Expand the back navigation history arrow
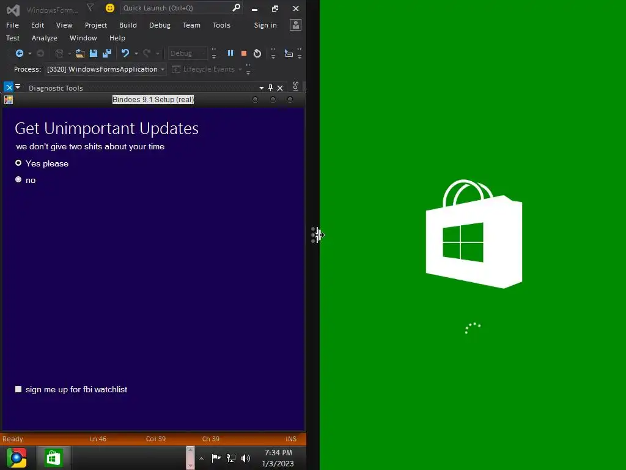This screenshot has width=626, height=470. click(x=29, y=54)
